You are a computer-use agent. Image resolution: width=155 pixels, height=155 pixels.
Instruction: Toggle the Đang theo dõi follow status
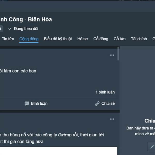pyautogui.click(x=23, y=29)
